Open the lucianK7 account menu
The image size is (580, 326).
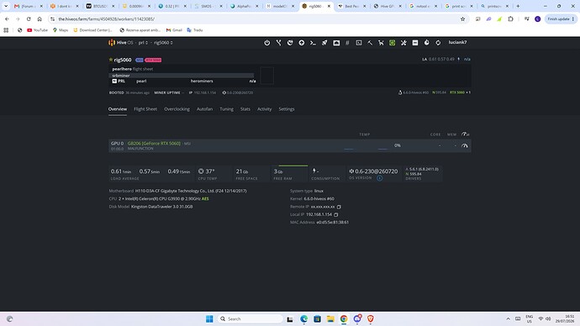(x=457, y=43)
